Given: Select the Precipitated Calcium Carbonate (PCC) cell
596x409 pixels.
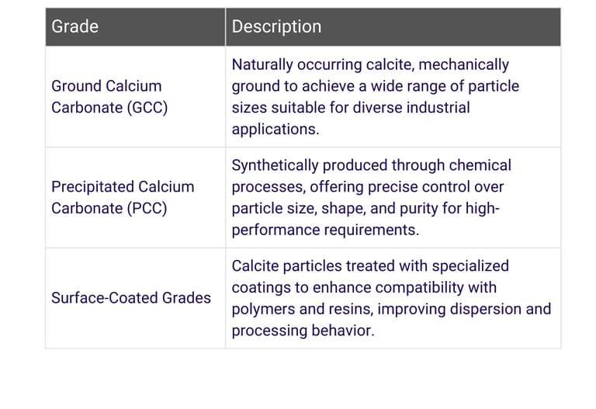Looking at the screenshot, I should (x=123, y=198).
